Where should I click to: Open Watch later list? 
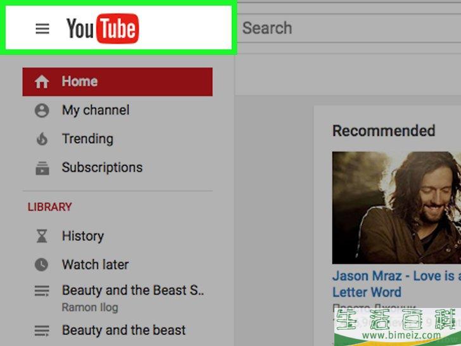[95, 264]
